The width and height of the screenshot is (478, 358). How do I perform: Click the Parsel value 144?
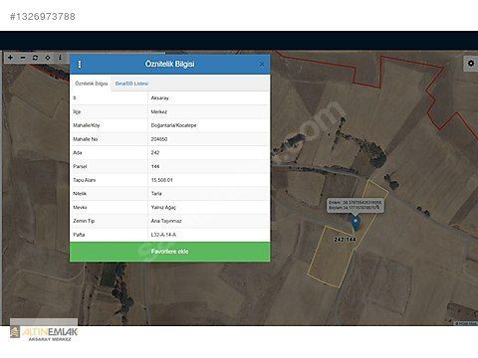[x=155, y=166]
